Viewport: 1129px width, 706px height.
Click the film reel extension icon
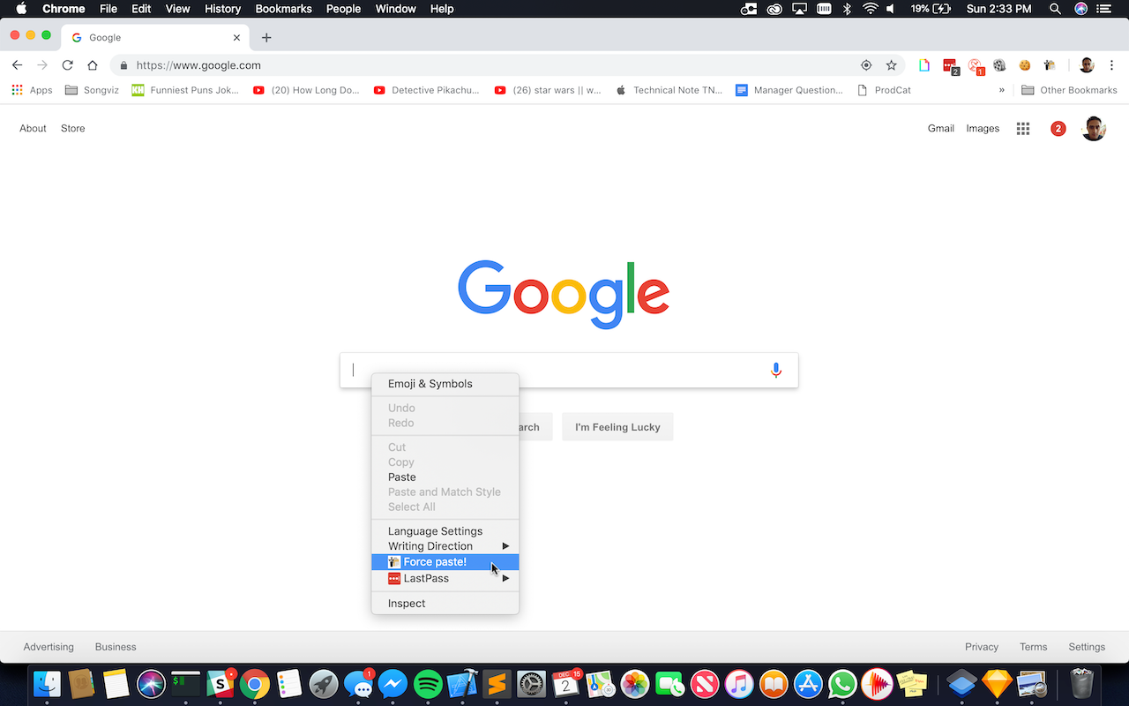(x=999, y=65)
